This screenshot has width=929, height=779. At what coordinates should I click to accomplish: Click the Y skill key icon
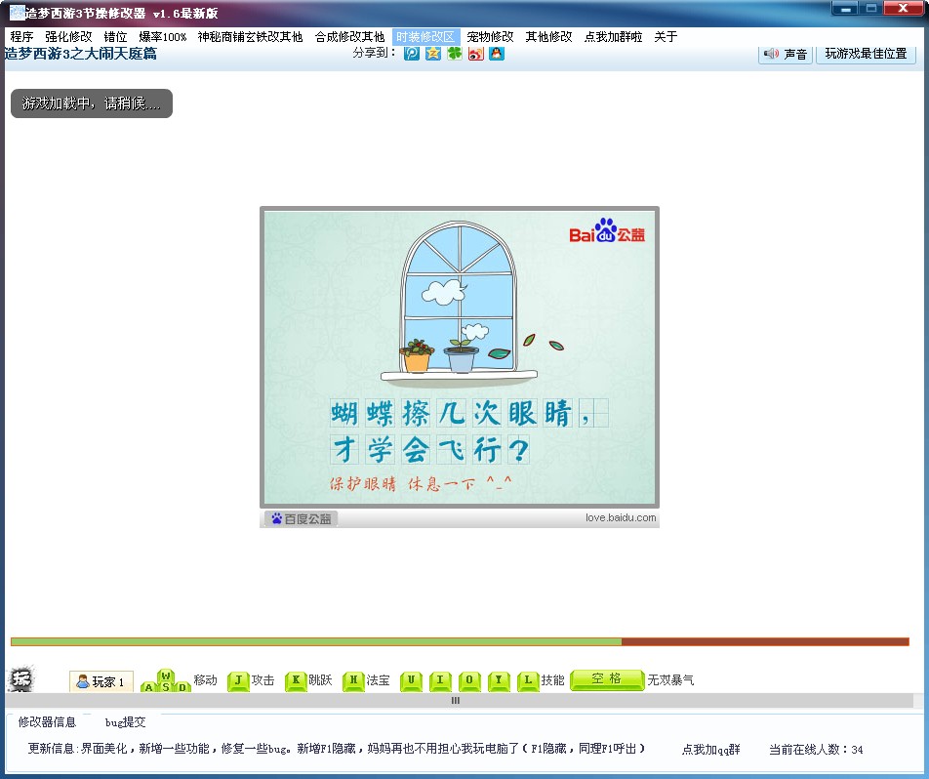coord(499,681)
